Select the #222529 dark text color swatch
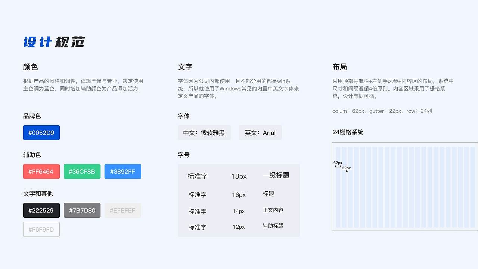 tap(41, 210)
